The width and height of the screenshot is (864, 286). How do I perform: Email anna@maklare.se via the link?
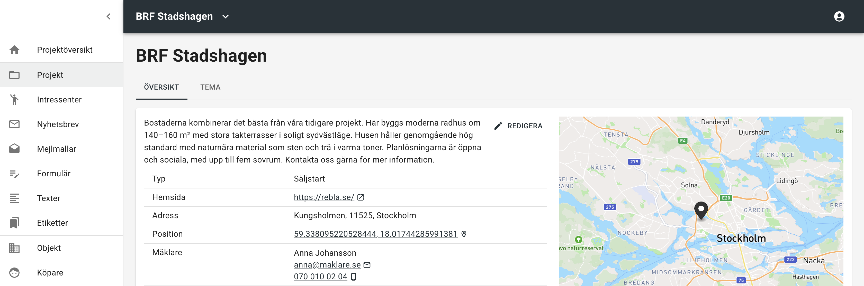coord(327,265)
